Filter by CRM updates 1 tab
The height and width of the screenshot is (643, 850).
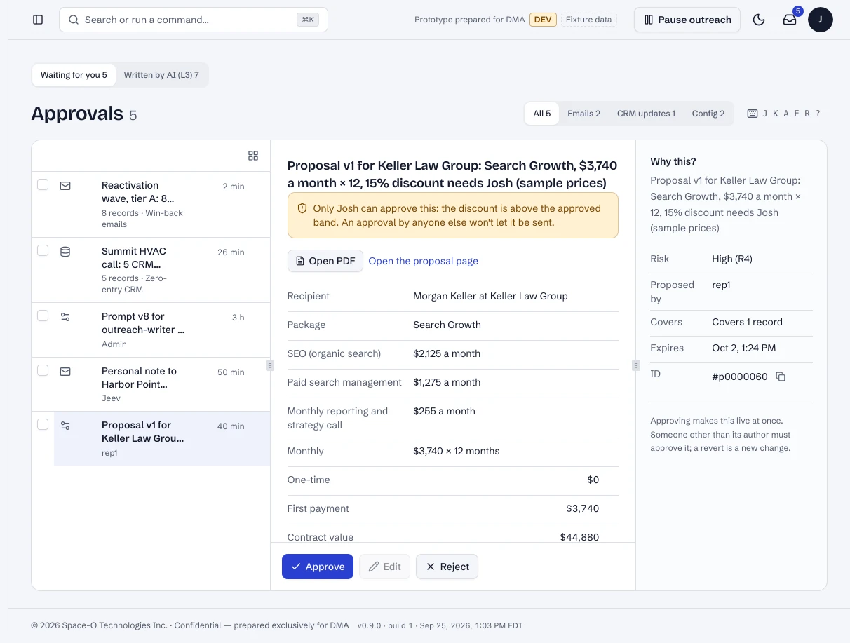coord(646,114)
